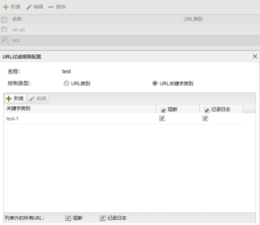Click the 关键字类别 column header

(80, 109)
